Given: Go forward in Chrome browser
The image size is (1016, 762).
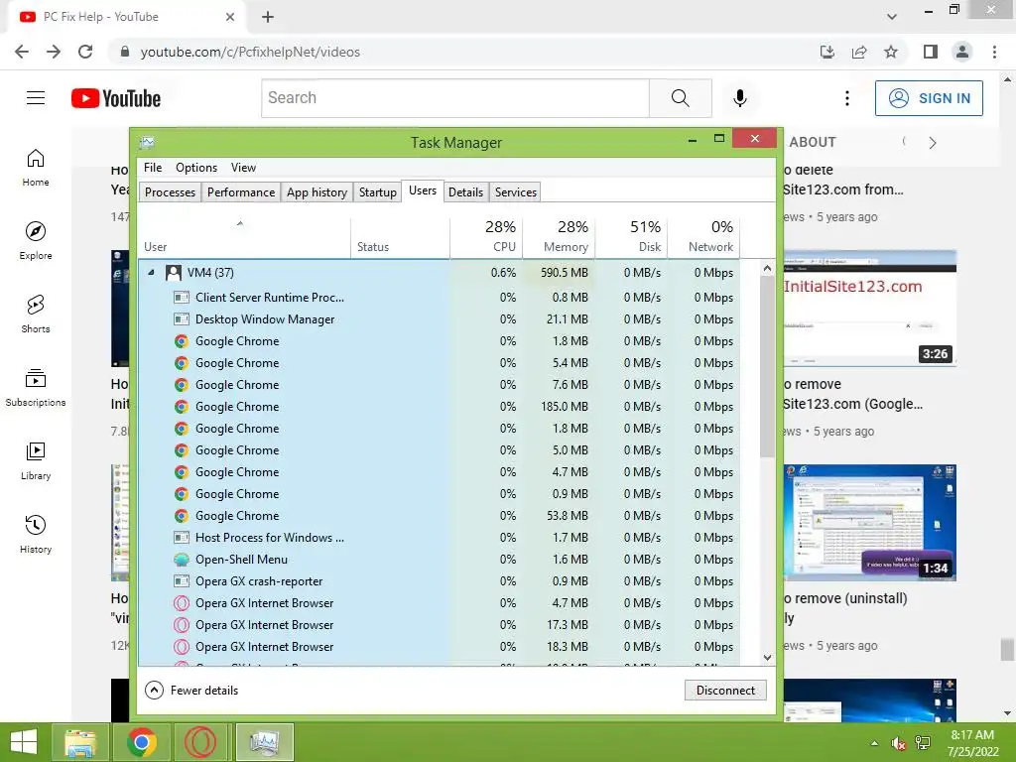Looking at the screenshot, I should pos(54,52).
